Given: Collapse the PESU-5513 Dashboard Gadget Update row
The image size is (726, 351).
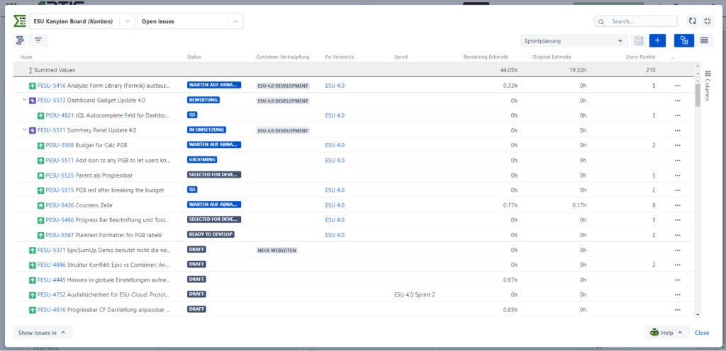Looking at the screenshot, I should 25,100.
